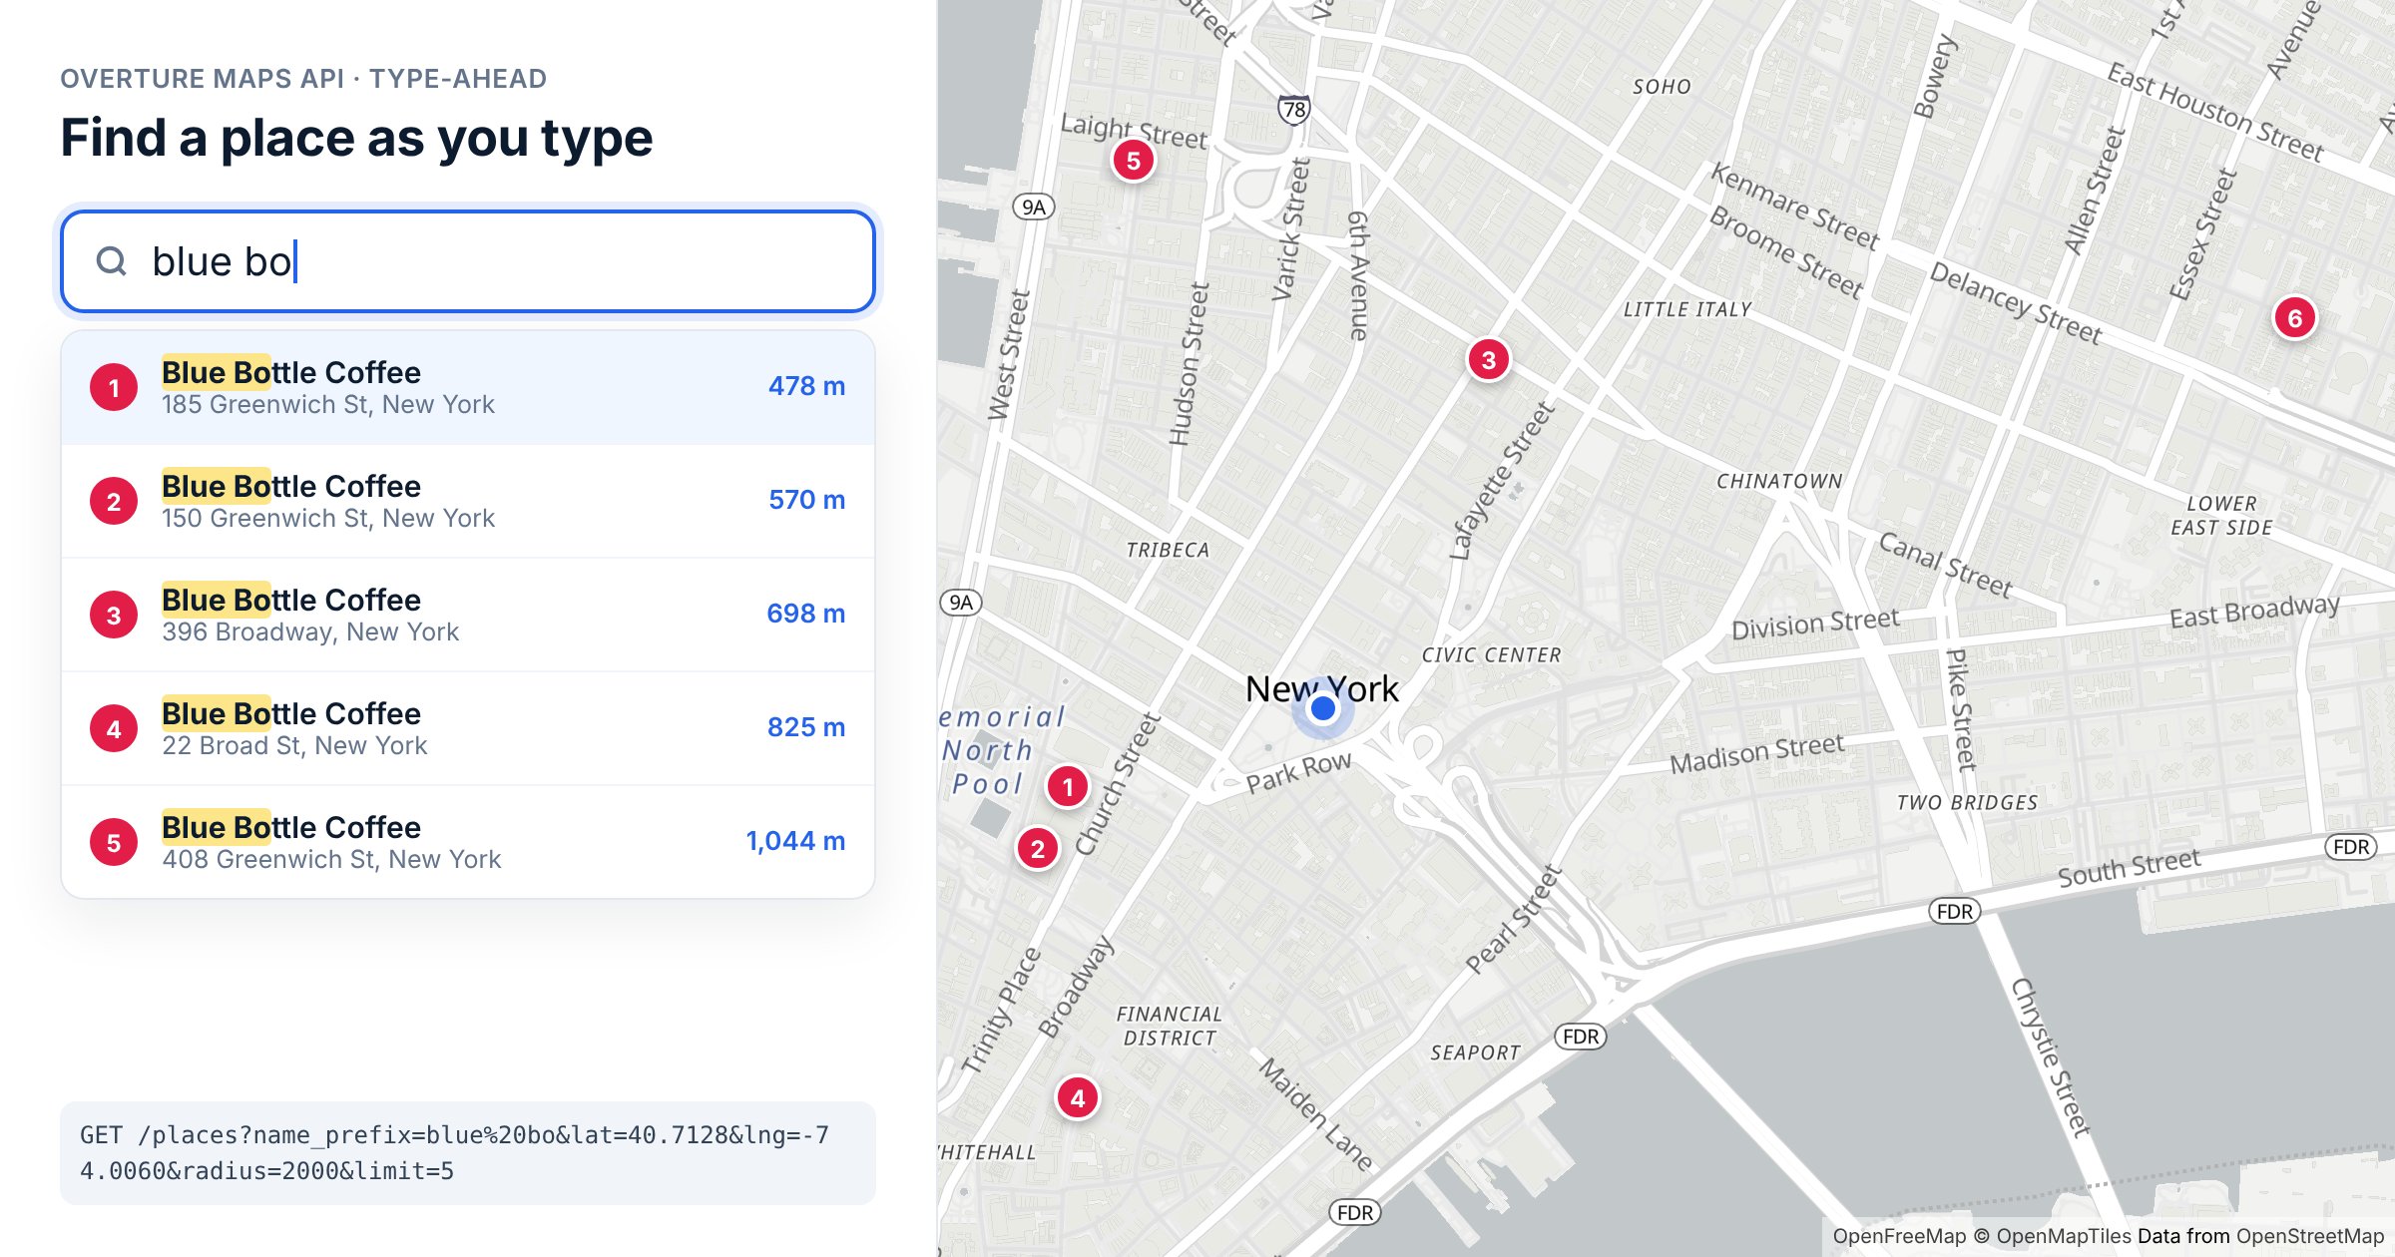Click the red badge 2 in results list
Screen dimensions: 2395x1257
[x=114, y=501]
